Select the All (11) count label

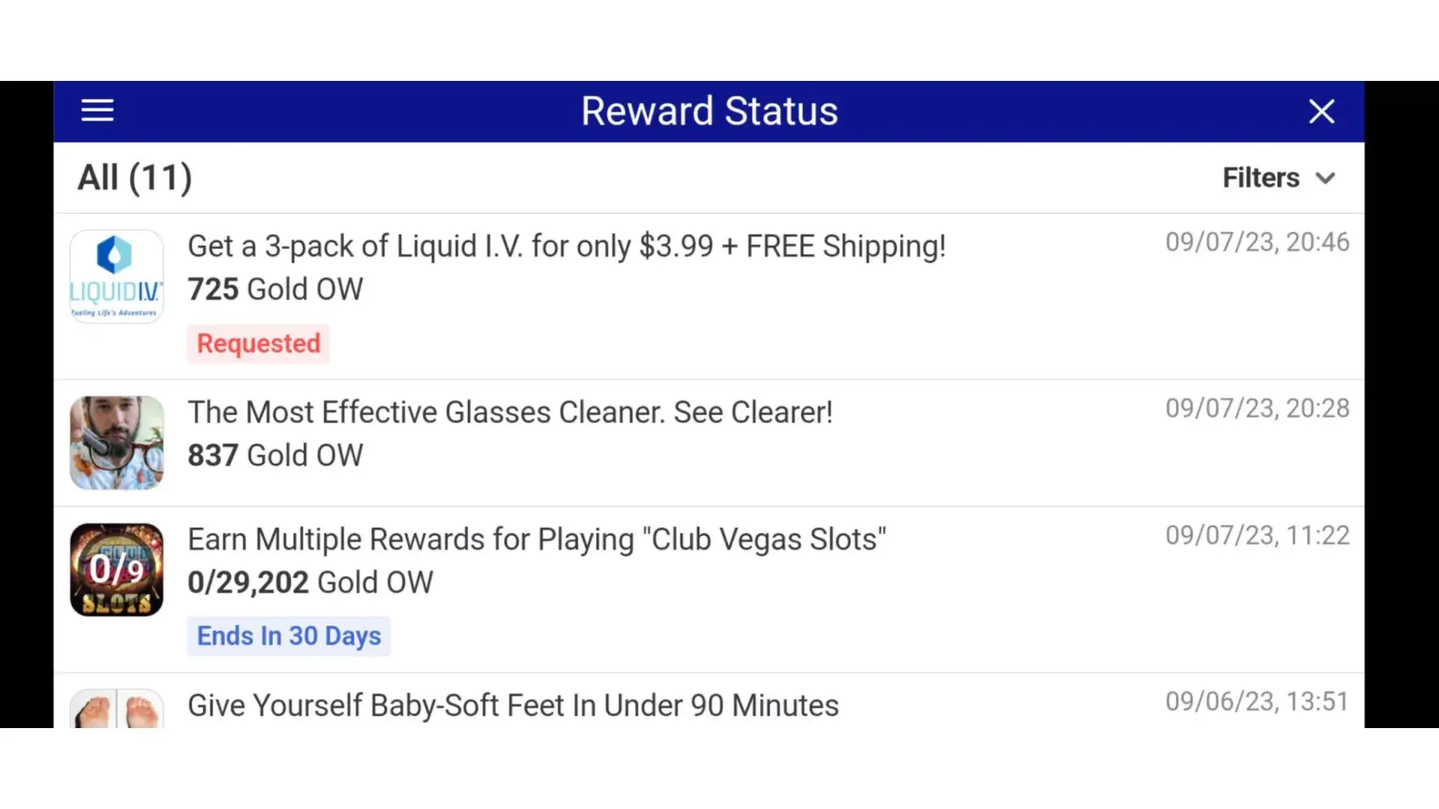[x=134, y=178]
